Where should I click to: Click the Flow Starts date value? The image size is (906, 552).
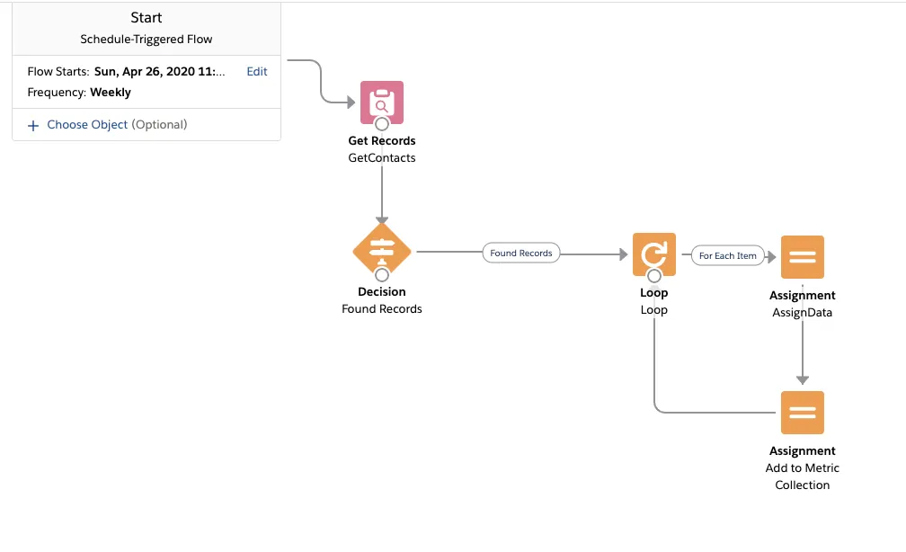pos(159,72)
